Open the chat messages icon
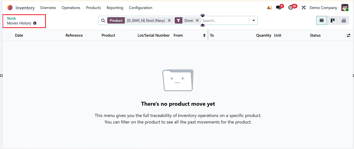The height and width of the screenshot is (149, 354). (279, 8)
